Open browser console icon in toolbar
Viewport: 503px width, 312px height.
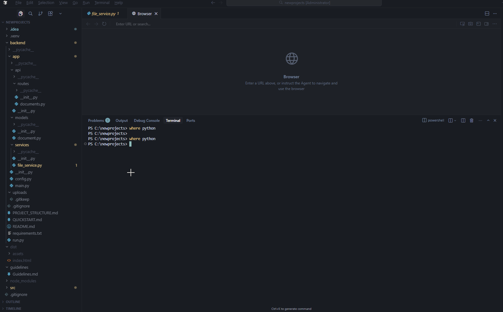coord(479,24)
